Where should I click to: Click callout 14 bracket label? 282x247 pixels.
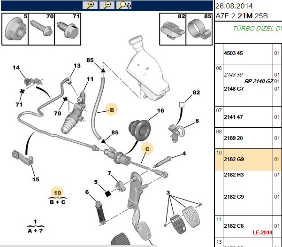16,68
